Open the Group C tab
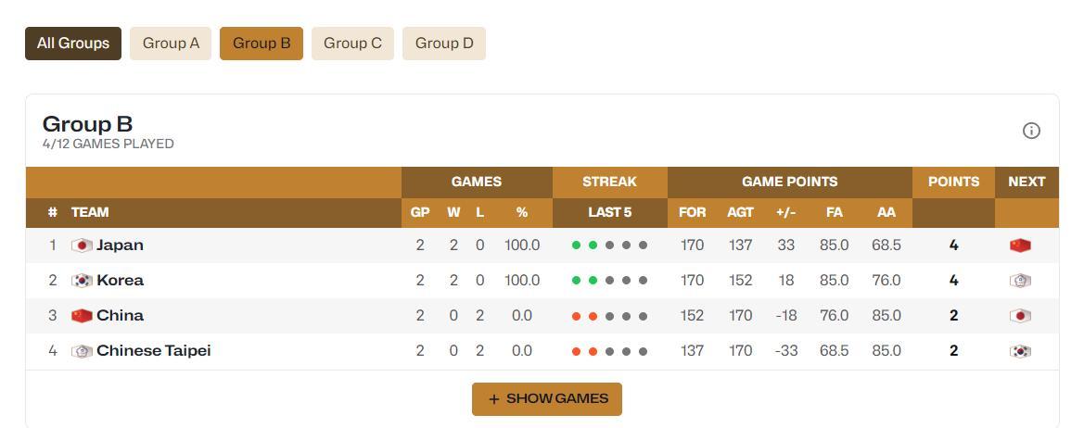 click(x=352, y=44)
